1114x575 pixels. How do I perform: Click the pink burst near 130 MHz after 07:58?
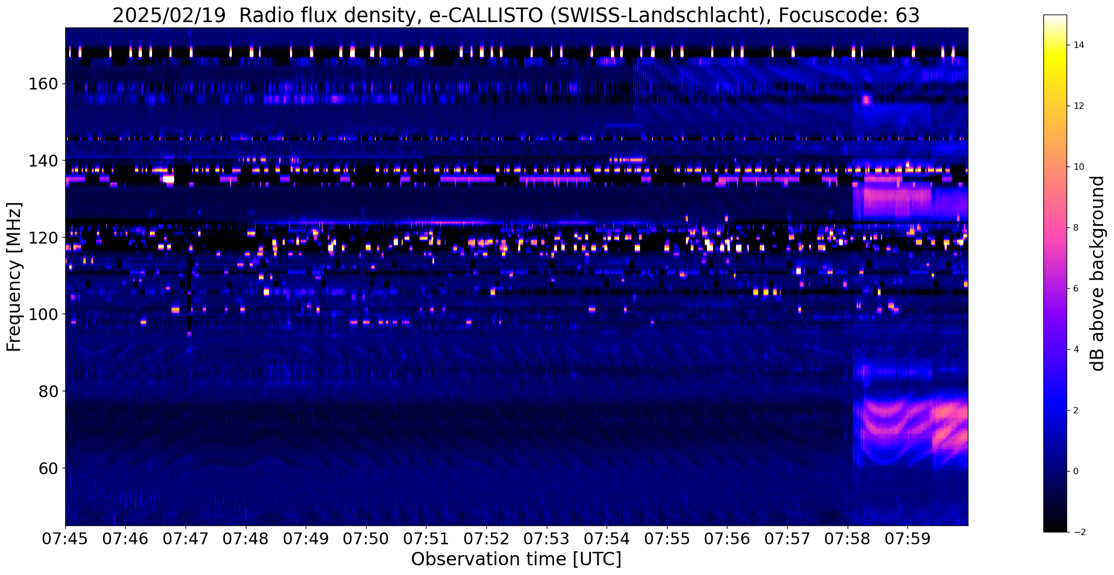coord(898,202)
